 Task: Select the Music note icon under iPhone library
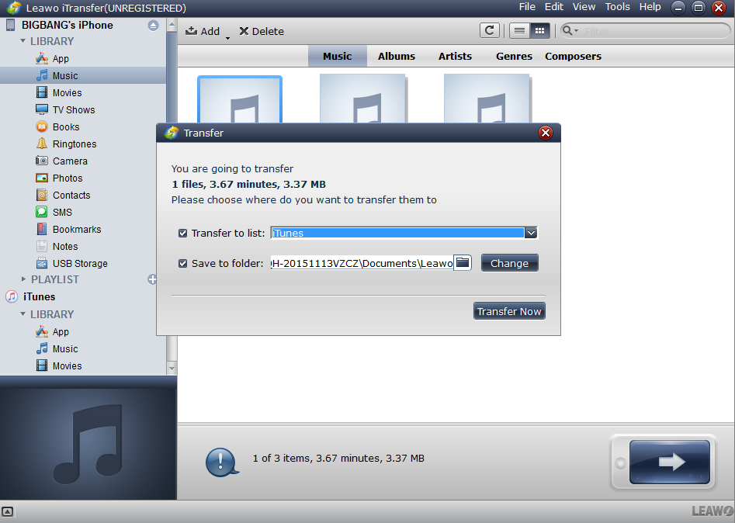coord(42,75)
